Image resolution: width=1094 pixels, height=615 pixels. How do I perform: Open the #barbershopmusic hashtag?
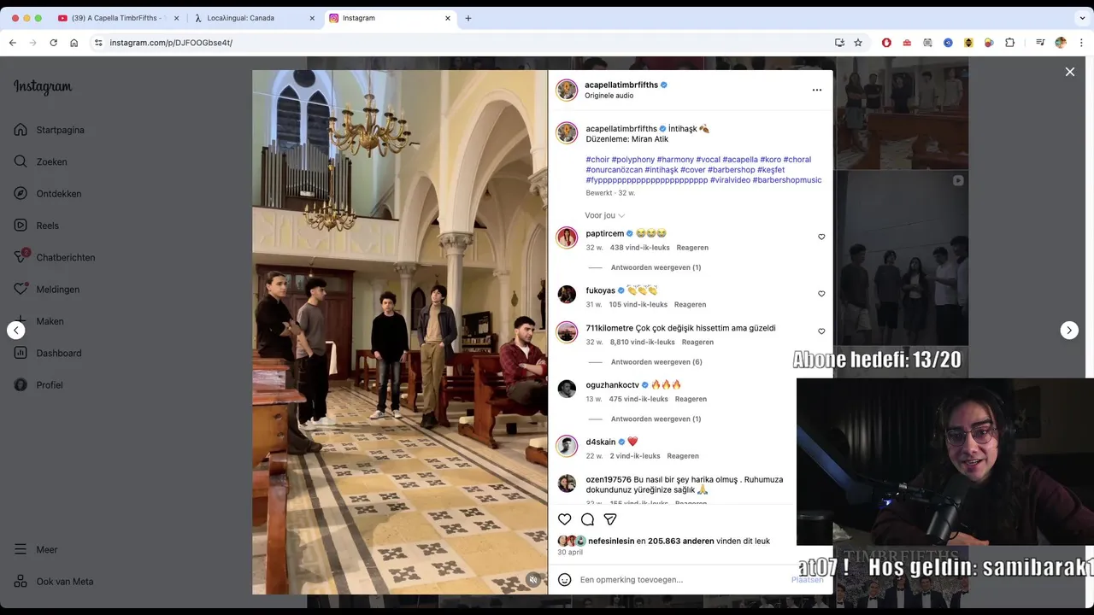click(x=787, y=180)
